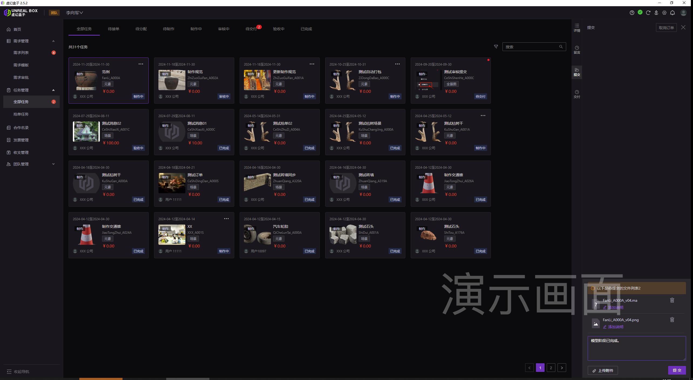The width and height of the screenshot is (693, 380).
Task: Click the 团队 team badge
Action: (54, 13)
